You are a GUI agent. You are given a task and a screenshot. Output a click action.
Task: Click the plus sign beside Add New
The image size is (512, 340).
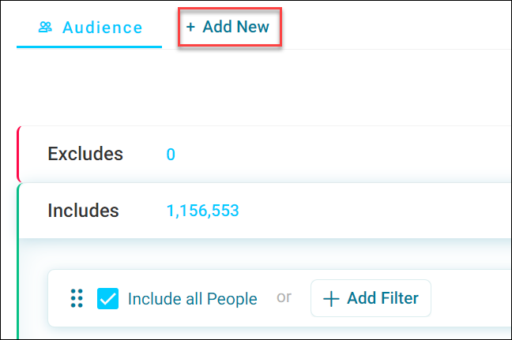190,27
